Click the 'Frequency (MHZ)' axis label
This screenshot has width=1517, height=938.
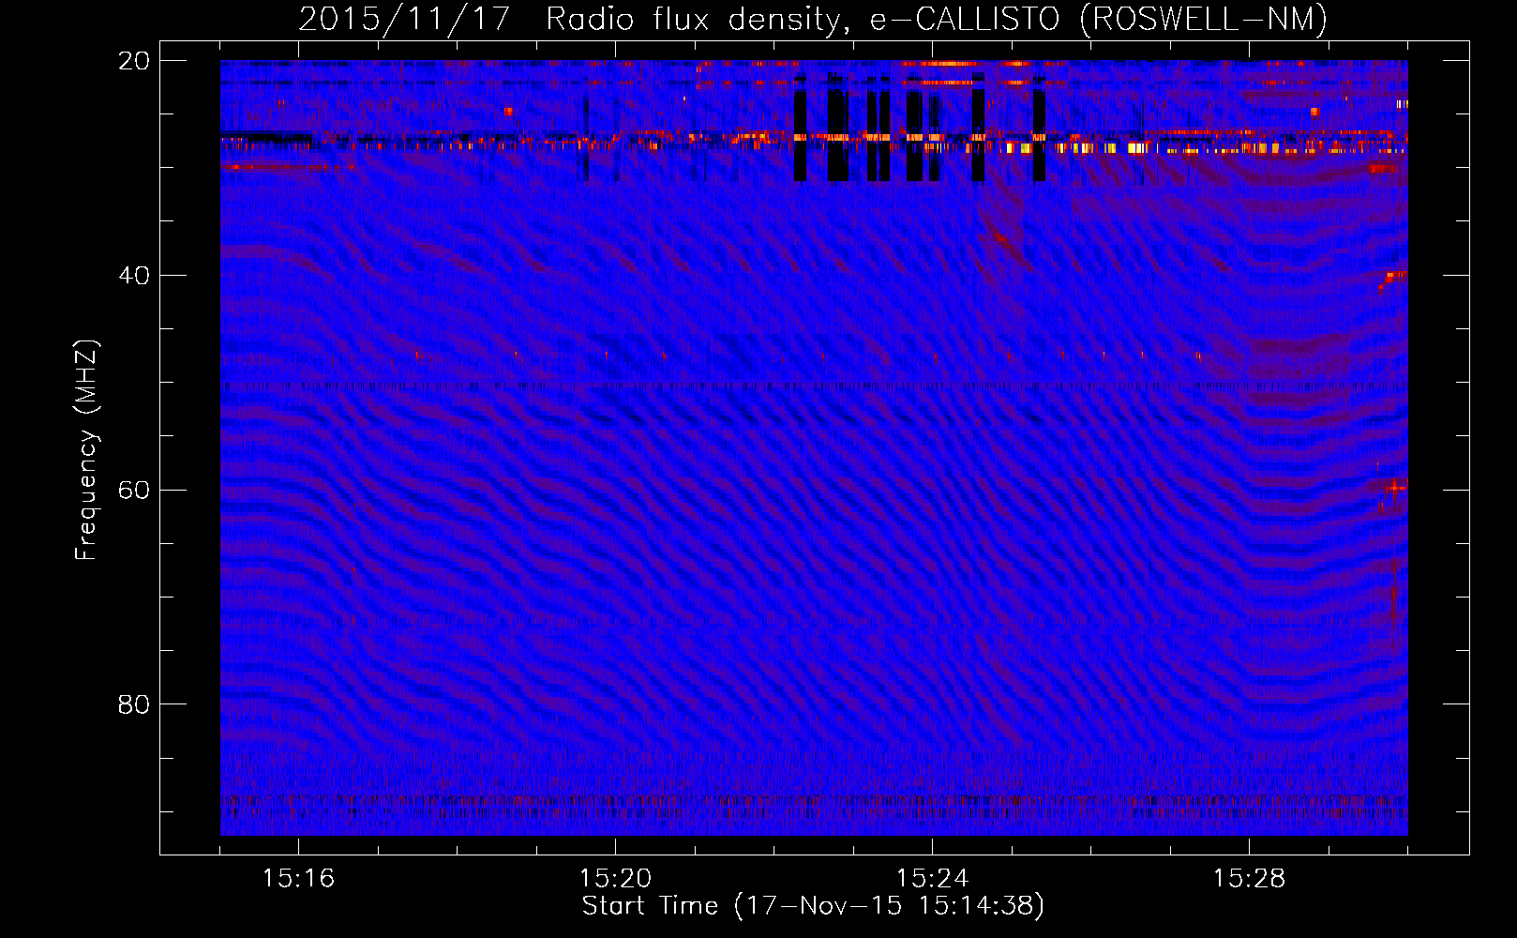pos(86,451)
